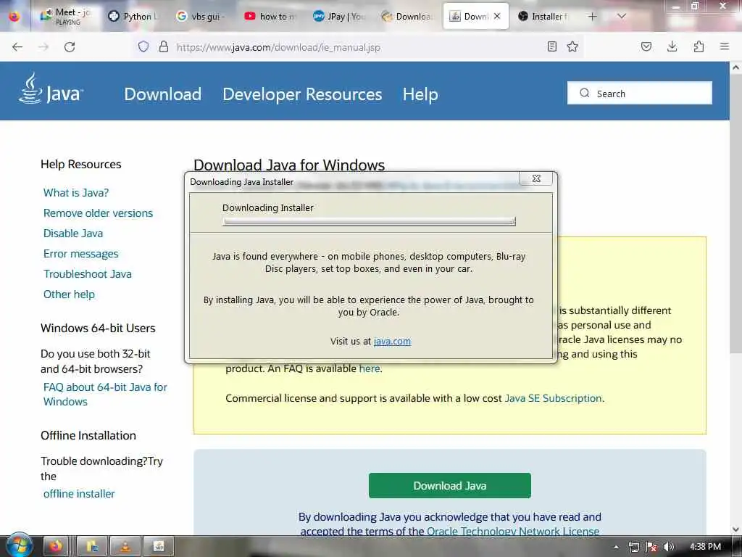Switch to the Installer tab

pos(543,16)
